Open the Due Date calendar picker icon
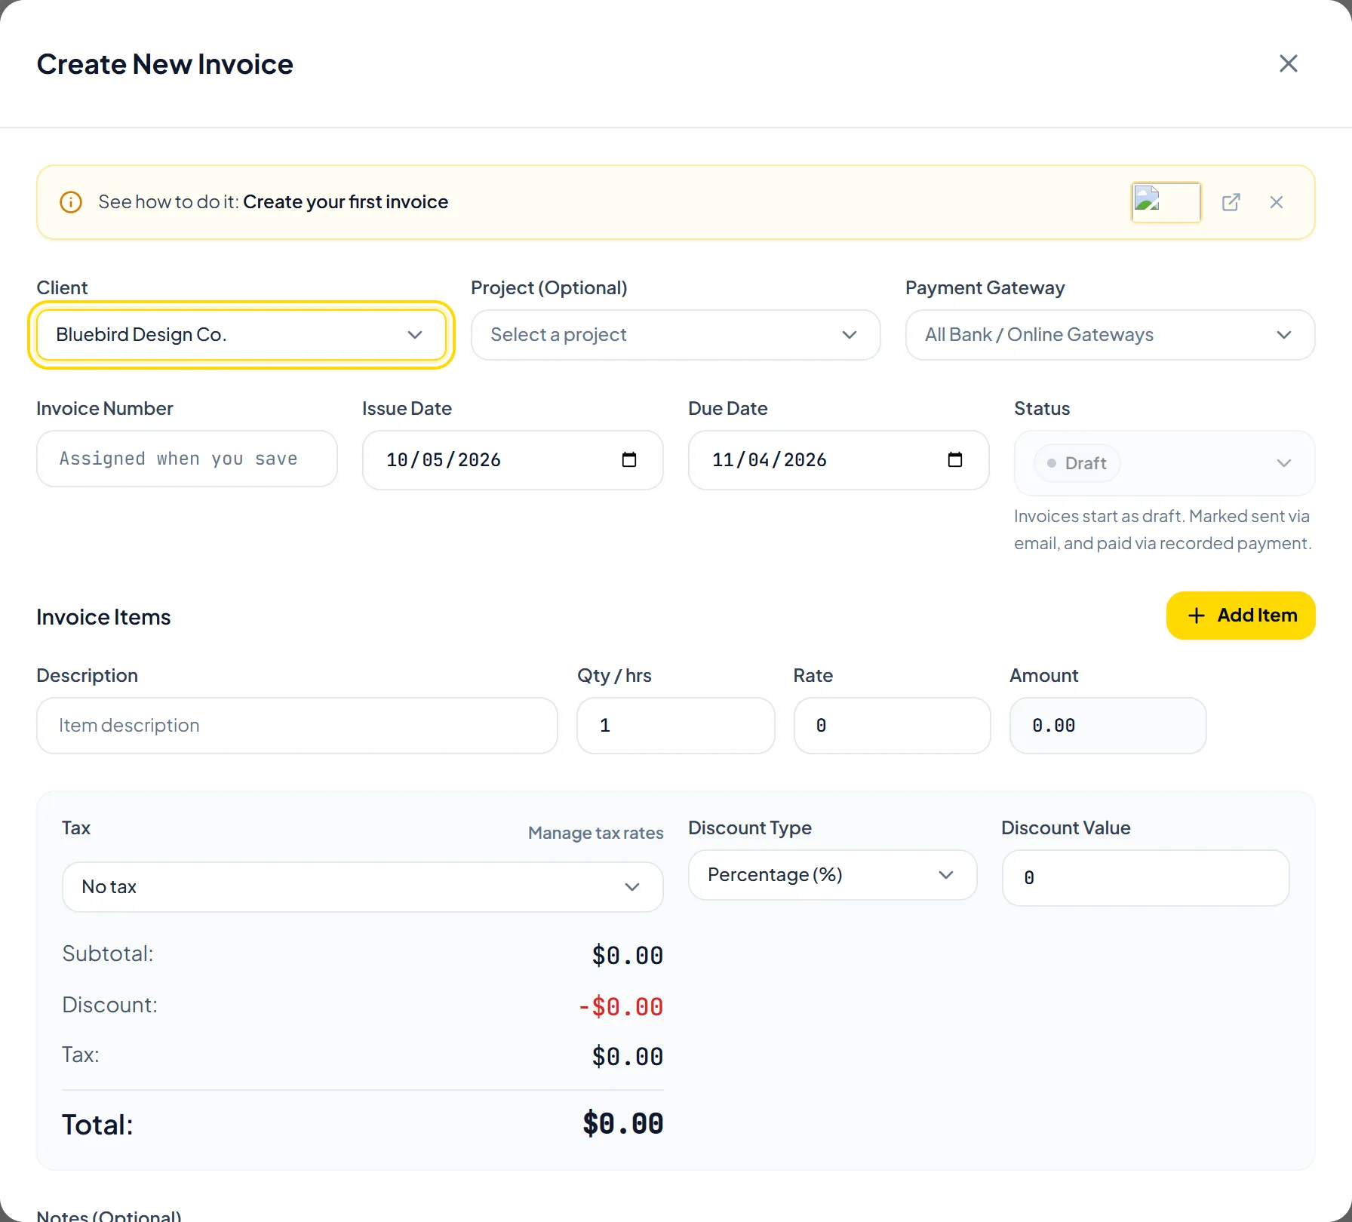The height and width of the screenshot is (1222, 1352). pyautogui.click(x=954, y=459)
